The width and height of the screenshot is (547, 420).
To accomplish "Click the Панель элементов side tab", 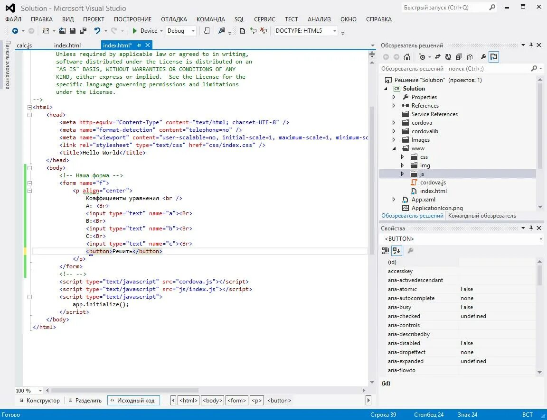I will (x=8, y=64).
